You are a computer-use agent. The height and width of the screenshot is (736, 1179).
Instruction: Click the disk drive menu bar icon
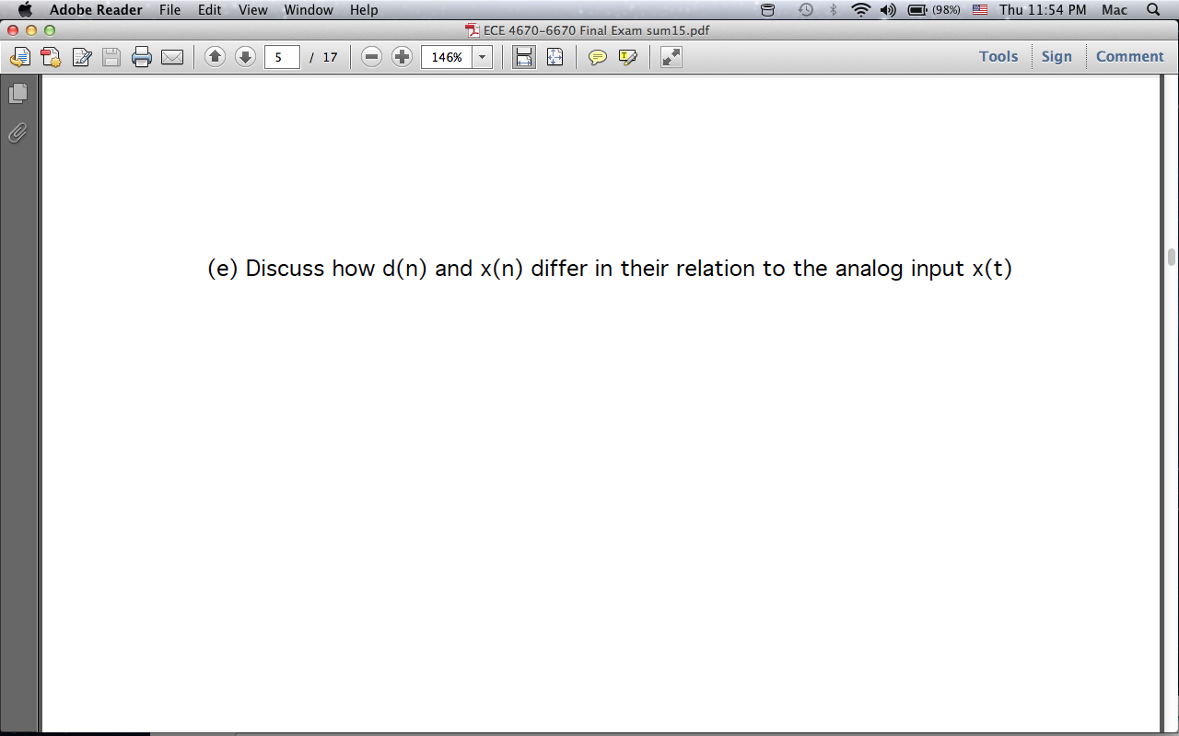coord(768,10)
